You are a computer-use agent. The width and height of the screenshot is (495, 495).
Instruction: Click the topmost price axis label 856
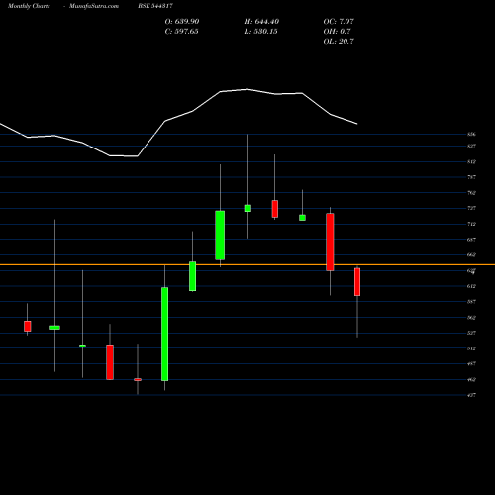point(471,135)
